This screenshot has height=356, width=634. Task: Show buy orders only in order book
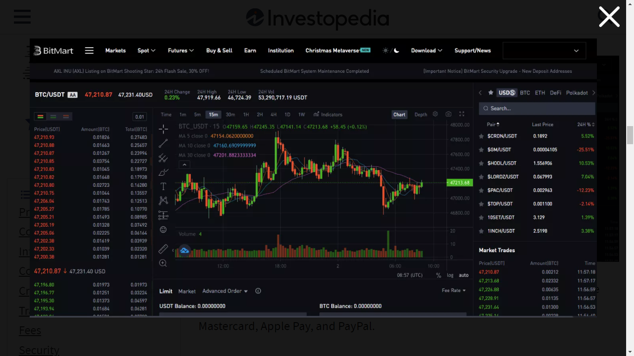tap(53, 117)
